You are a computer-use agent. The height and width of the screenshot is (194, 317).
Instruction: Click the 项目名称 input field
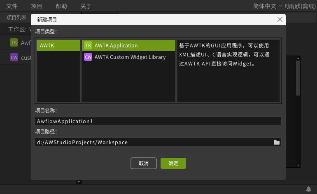pos(158,121)
